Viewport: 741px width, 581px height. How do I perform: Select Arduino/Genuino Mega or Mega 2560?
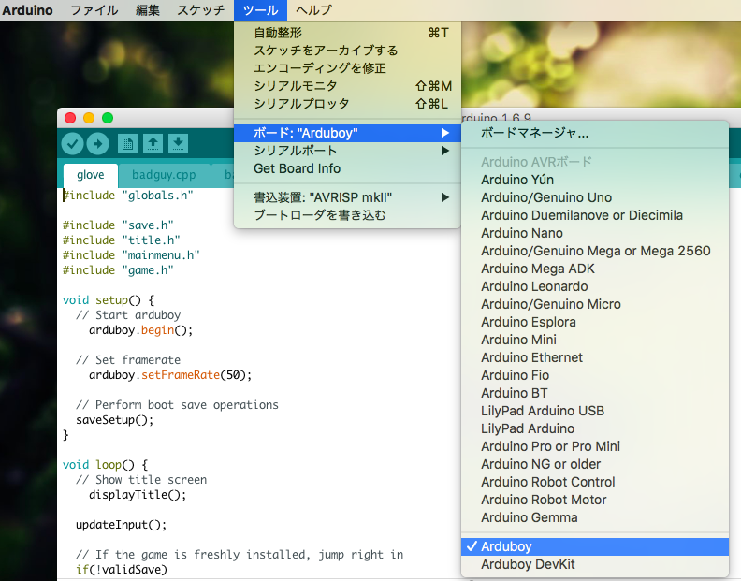point(595,251)
